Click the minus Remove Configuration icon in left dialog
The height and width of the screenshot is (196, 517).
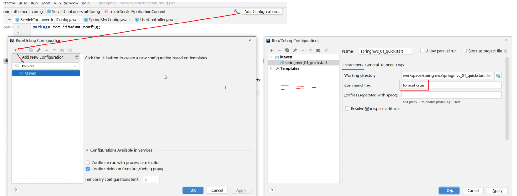pyautogui.click(x=23, y=50)
